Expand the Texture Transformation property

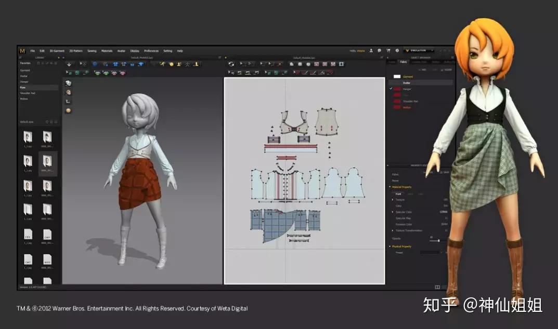(393, 230)
